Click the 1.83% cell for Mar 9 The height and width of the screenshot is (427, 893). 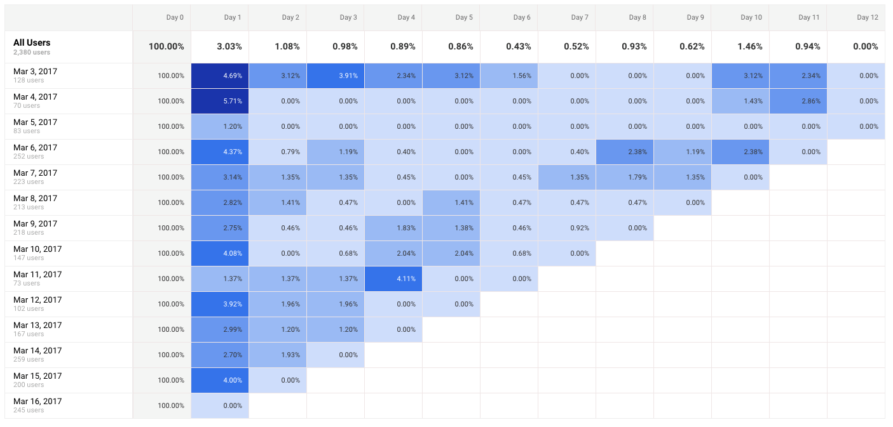(x=393, y=228)
